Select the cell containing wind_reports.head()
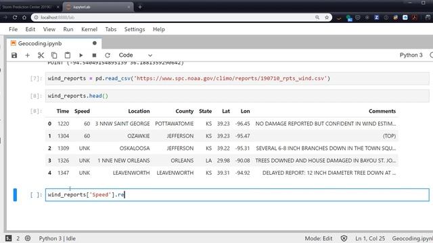Screen dimensions: 433x243 tap(237, 96)
